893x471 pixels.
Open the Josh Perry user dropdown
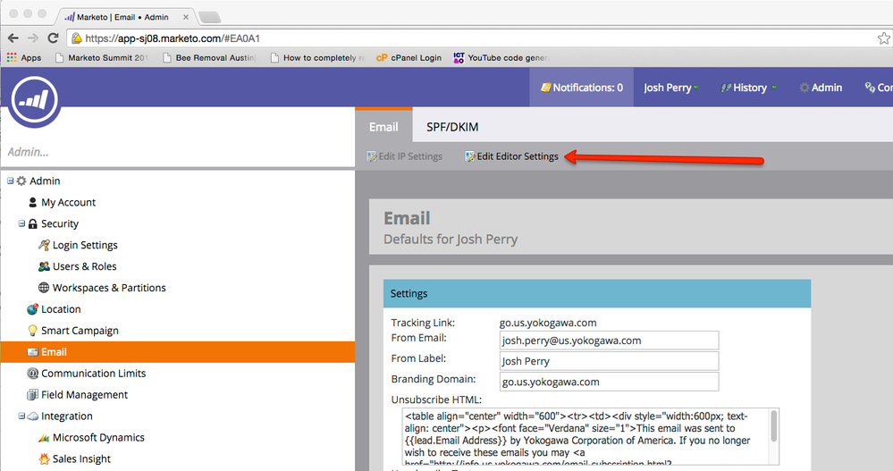(x=671, y=88)
